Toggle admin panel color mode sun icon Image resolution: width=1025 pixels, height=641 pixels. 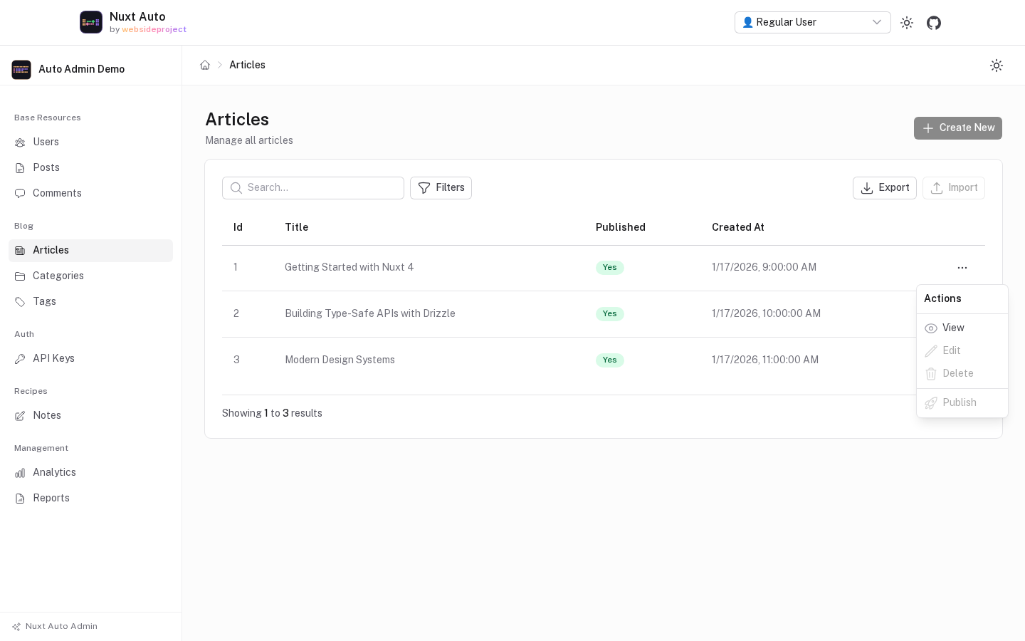[997, 66]
